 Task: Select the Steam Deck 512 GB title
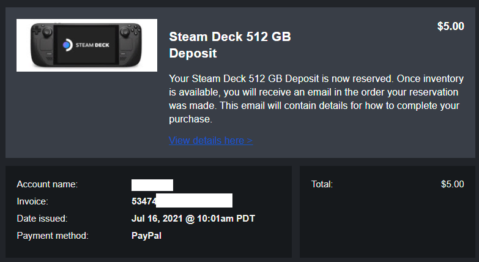pos(229,37)
